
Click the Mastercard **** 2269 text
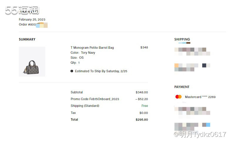pos(200,97)
